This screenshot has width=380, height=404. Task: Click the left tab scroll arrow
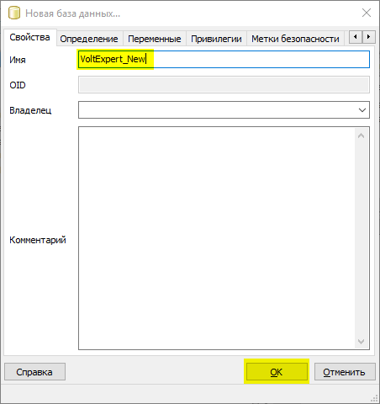coord(356,37)
